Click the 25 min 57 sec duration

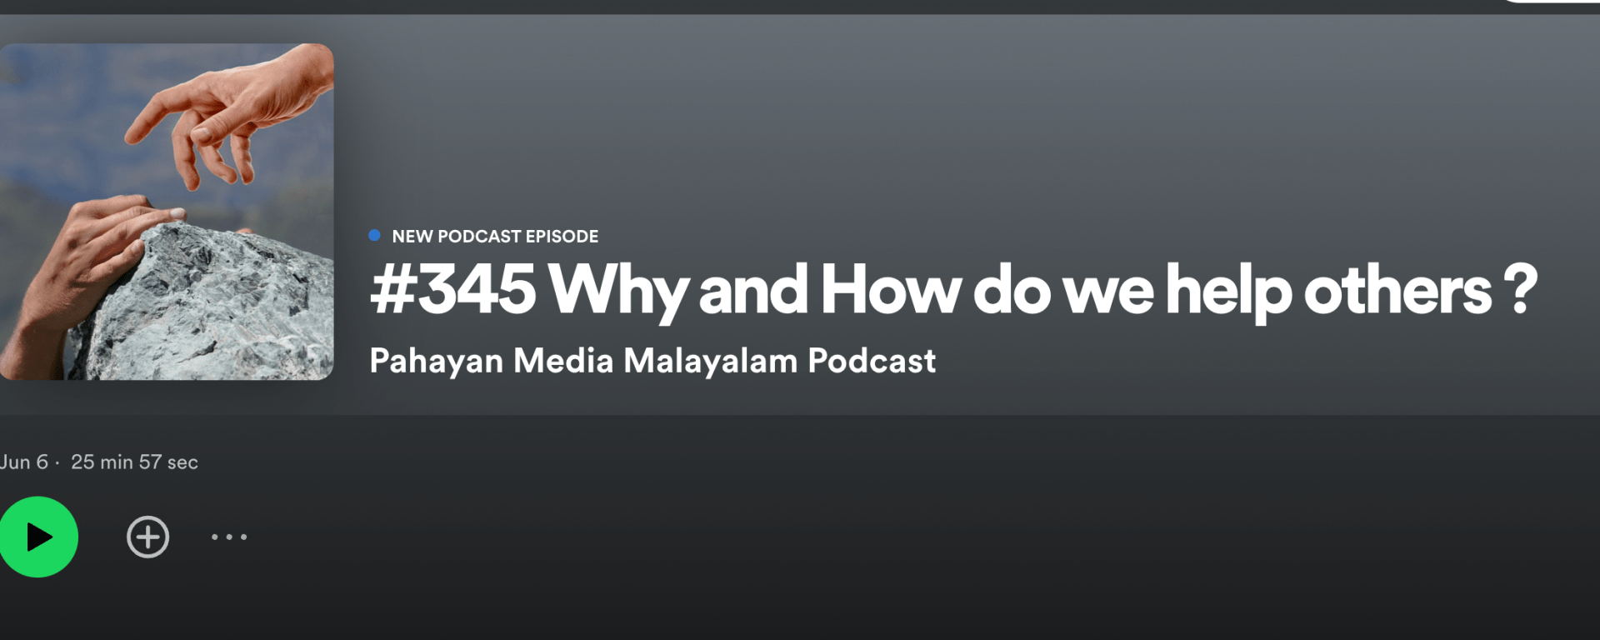(134, 462)
